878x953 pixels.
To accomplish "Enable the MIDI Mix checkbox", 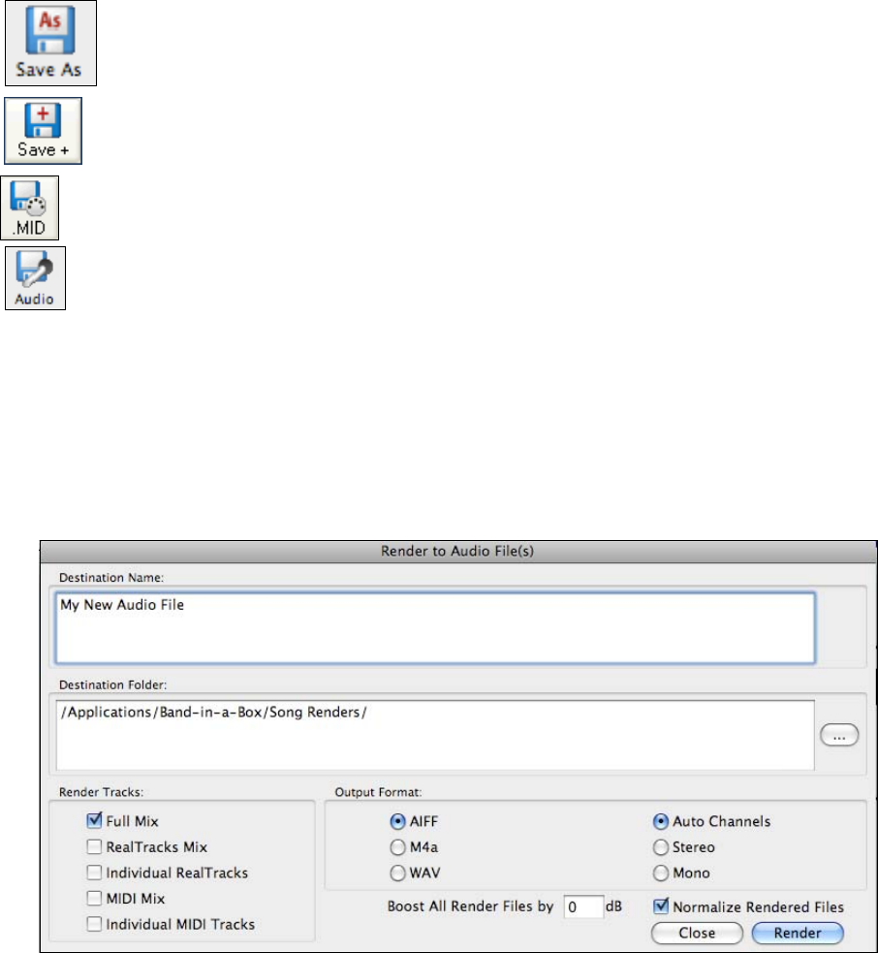I will (94, 898).
